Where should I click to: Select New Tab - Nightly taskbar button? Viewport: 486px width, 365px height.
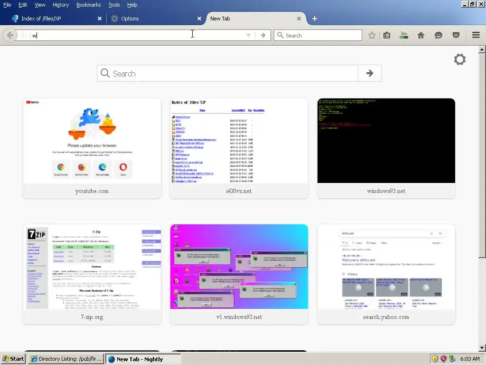tap(143, 359)
